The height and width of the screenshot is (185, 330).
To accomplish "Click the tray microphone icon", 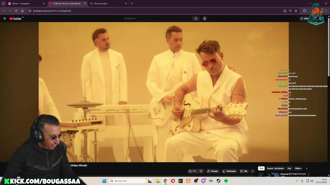I will pos(302,181).
